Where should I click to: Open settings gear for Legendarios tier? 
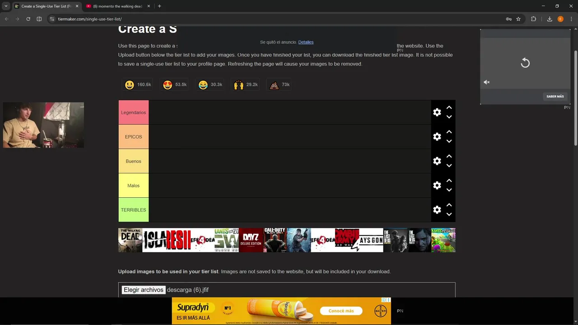click(x=437, y=112)
